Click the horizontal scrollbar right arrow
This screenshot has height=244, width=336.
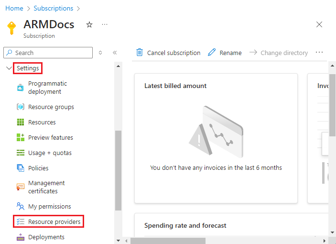325,241
